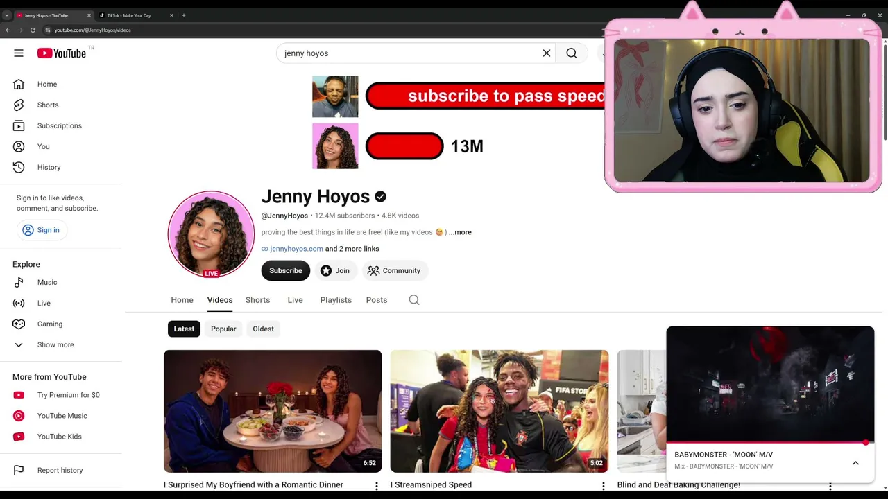Click the browser address bar URL
The height and width of the screenshot is (499, 888).
click(x=93, y=30)
